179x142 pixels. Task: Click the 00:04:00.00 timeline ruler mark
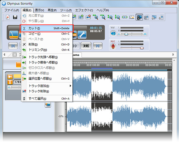(152, 65)
